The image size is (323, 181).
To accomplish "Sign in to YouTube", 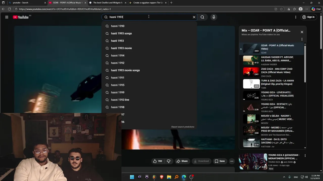I will point(308,17).
